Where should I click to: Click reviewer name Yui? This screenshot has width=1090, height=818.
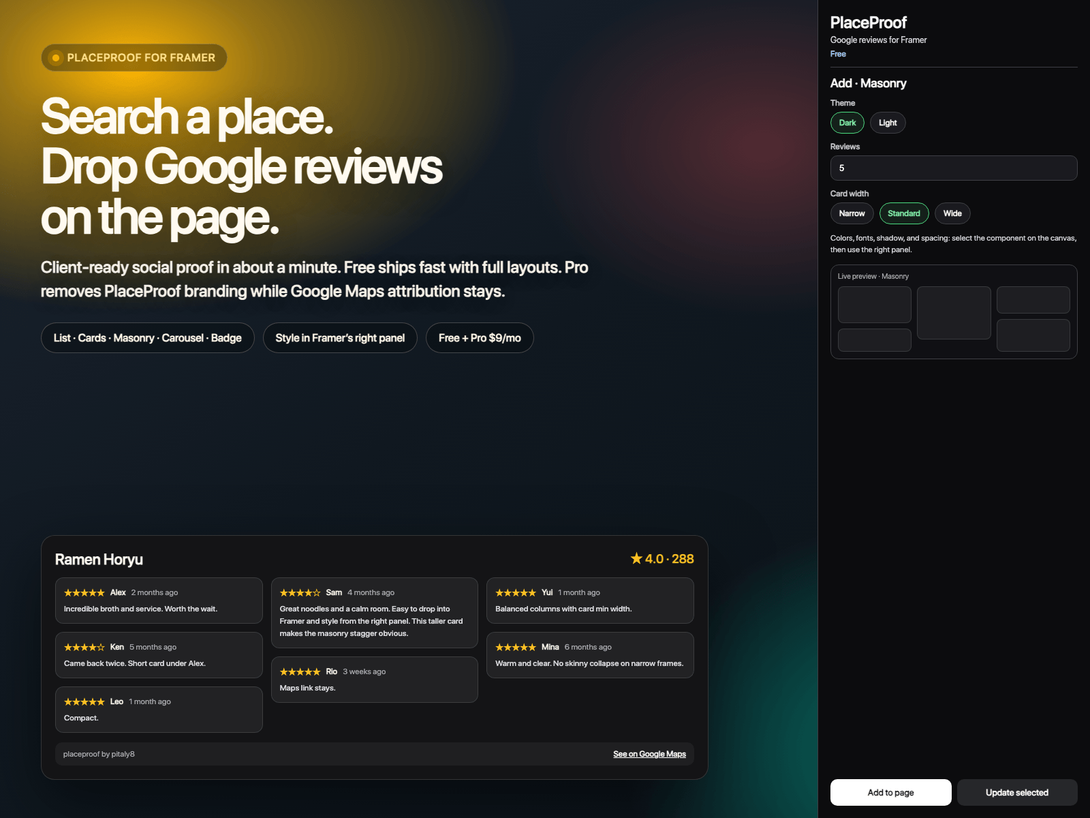coord(547,592)
